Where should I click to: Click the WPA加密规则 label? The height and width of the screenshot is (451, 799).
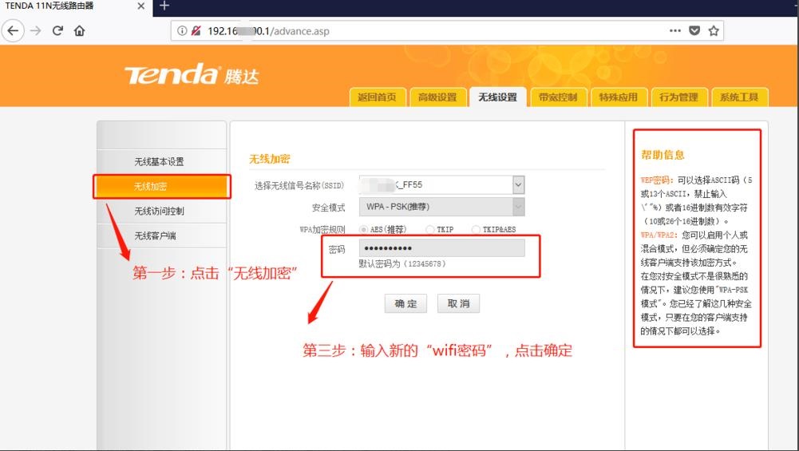coord(322,229)
